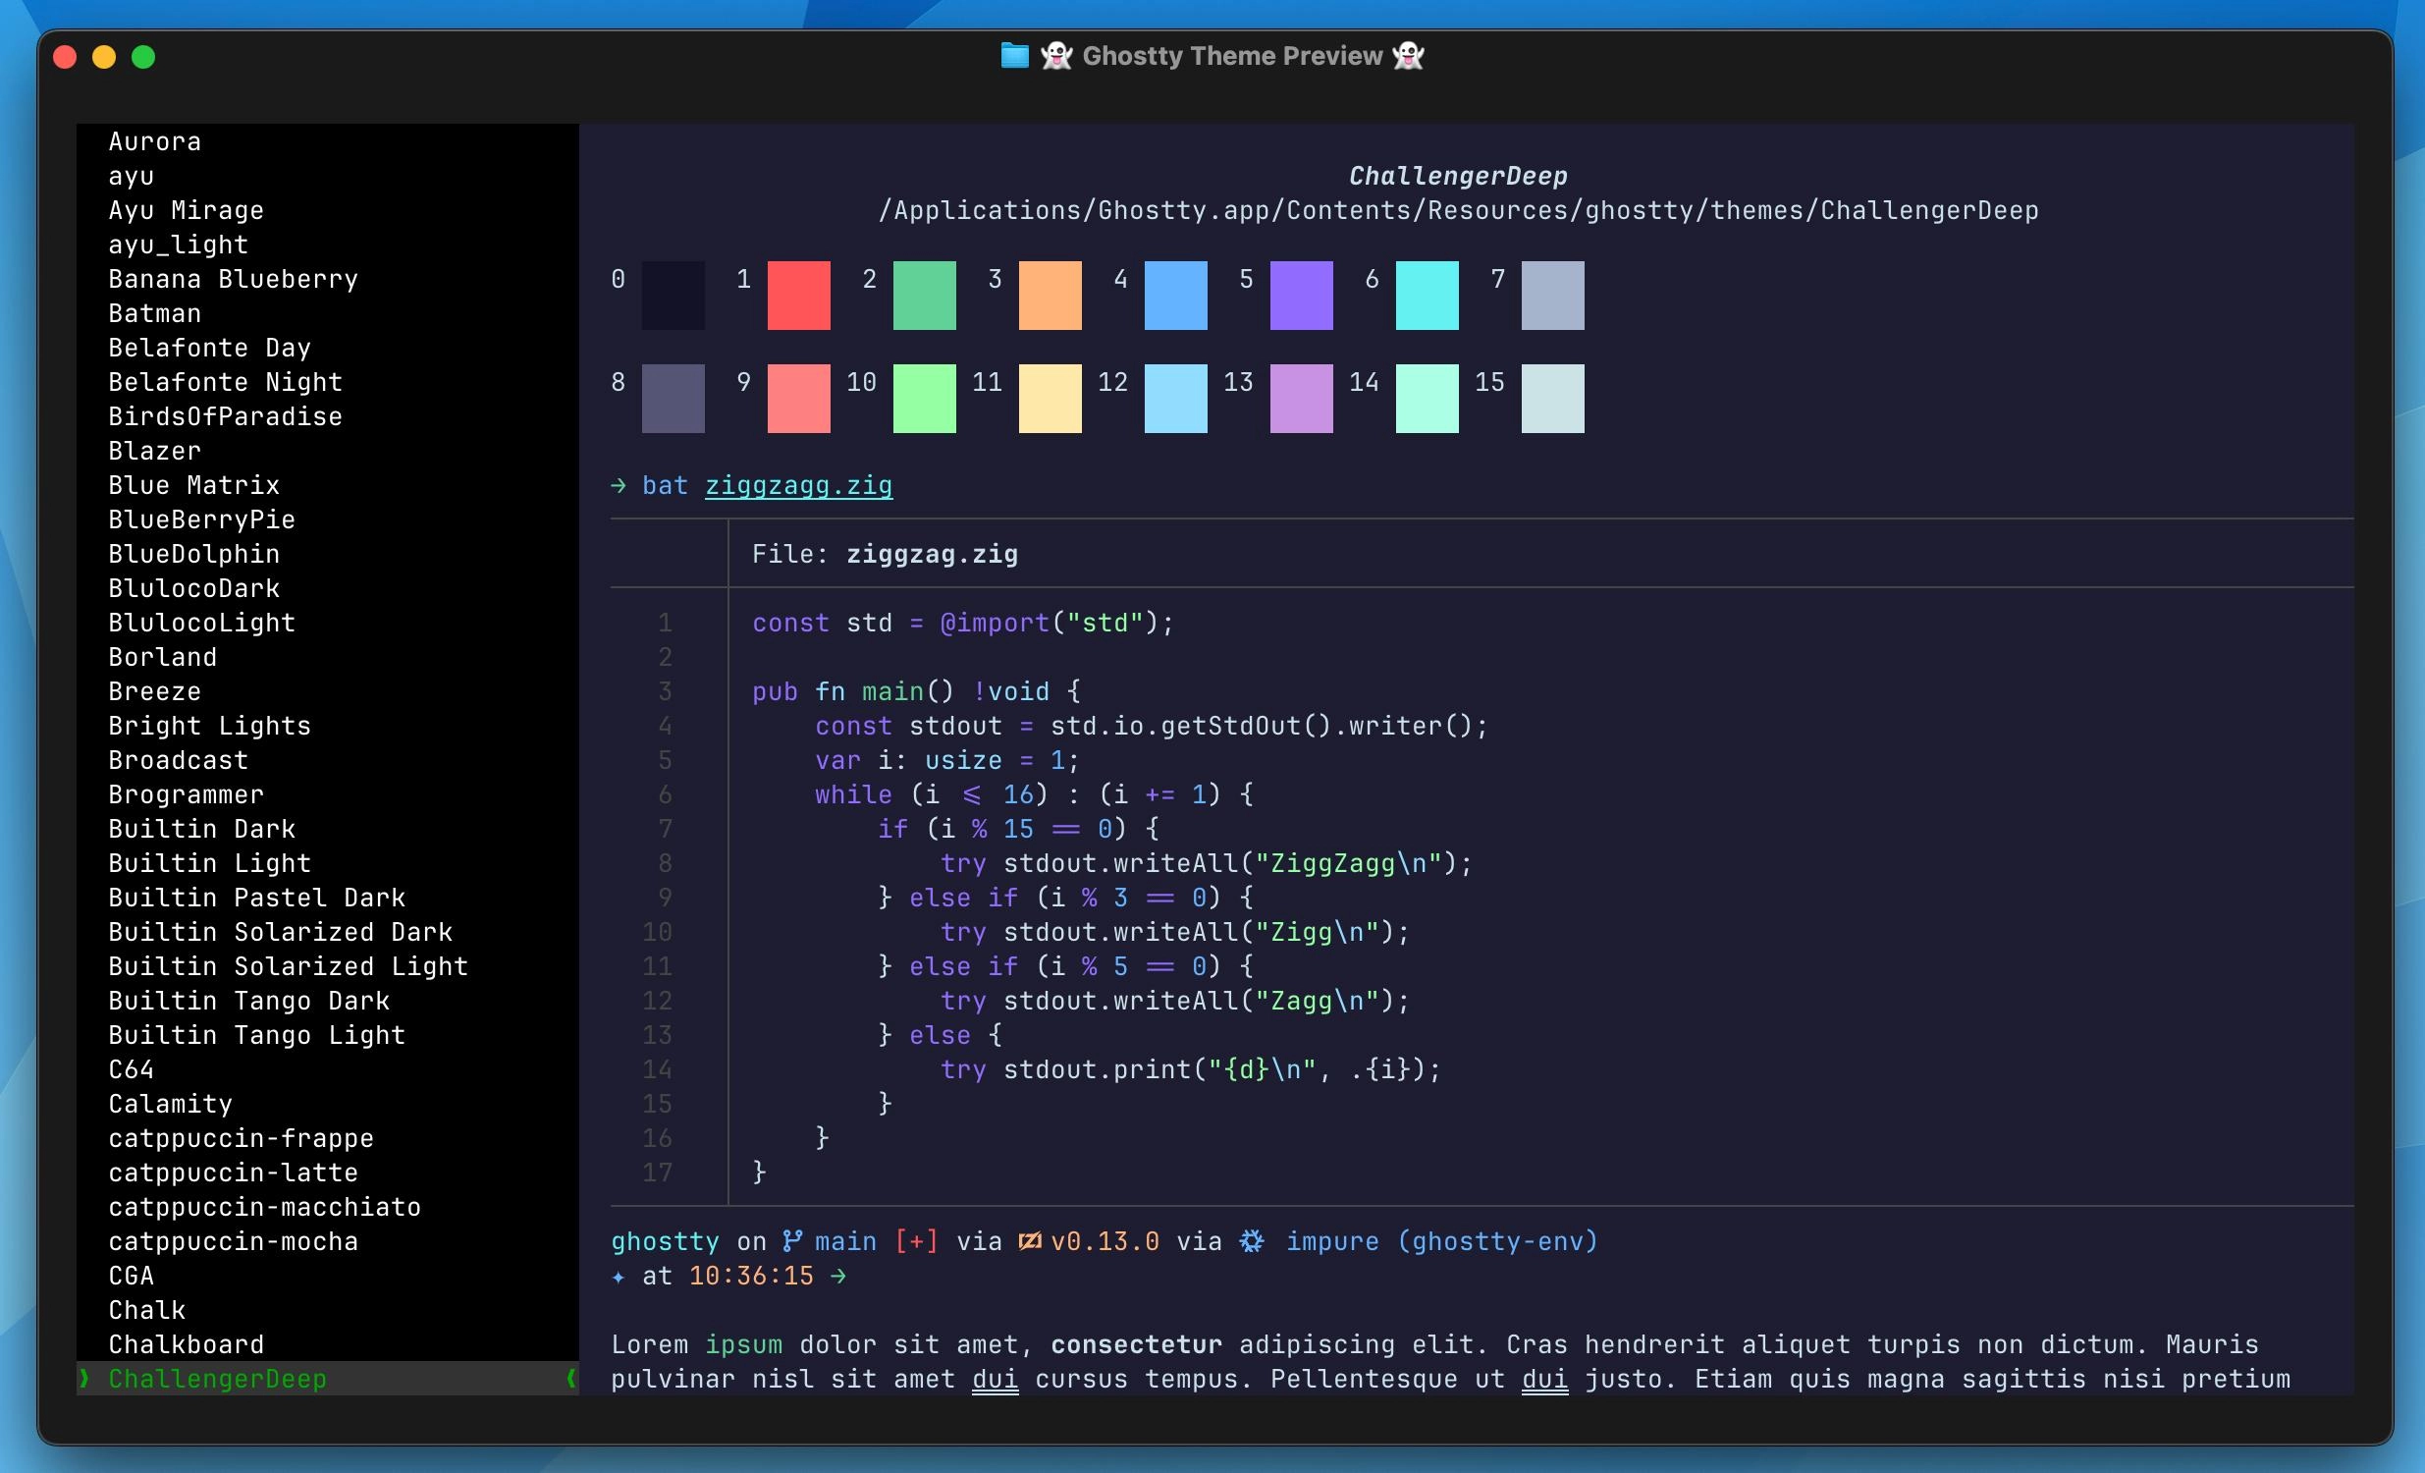Click the folder icon in the title bar
The width and height of the screenshot is (2425, 1473).
point(1014,55)
